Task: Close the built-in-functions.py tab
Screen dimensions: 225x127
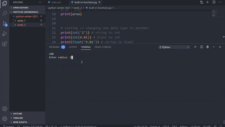Action: [x=99, y=2]
